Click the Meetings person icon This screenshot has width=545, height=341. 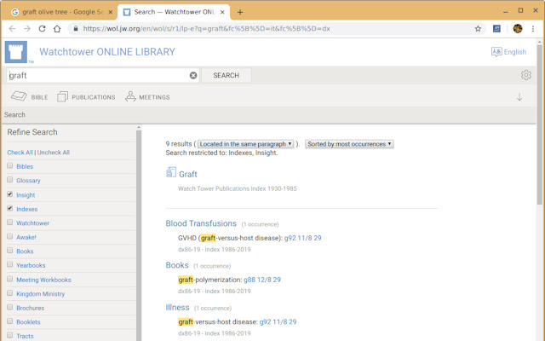click(130, 96)
